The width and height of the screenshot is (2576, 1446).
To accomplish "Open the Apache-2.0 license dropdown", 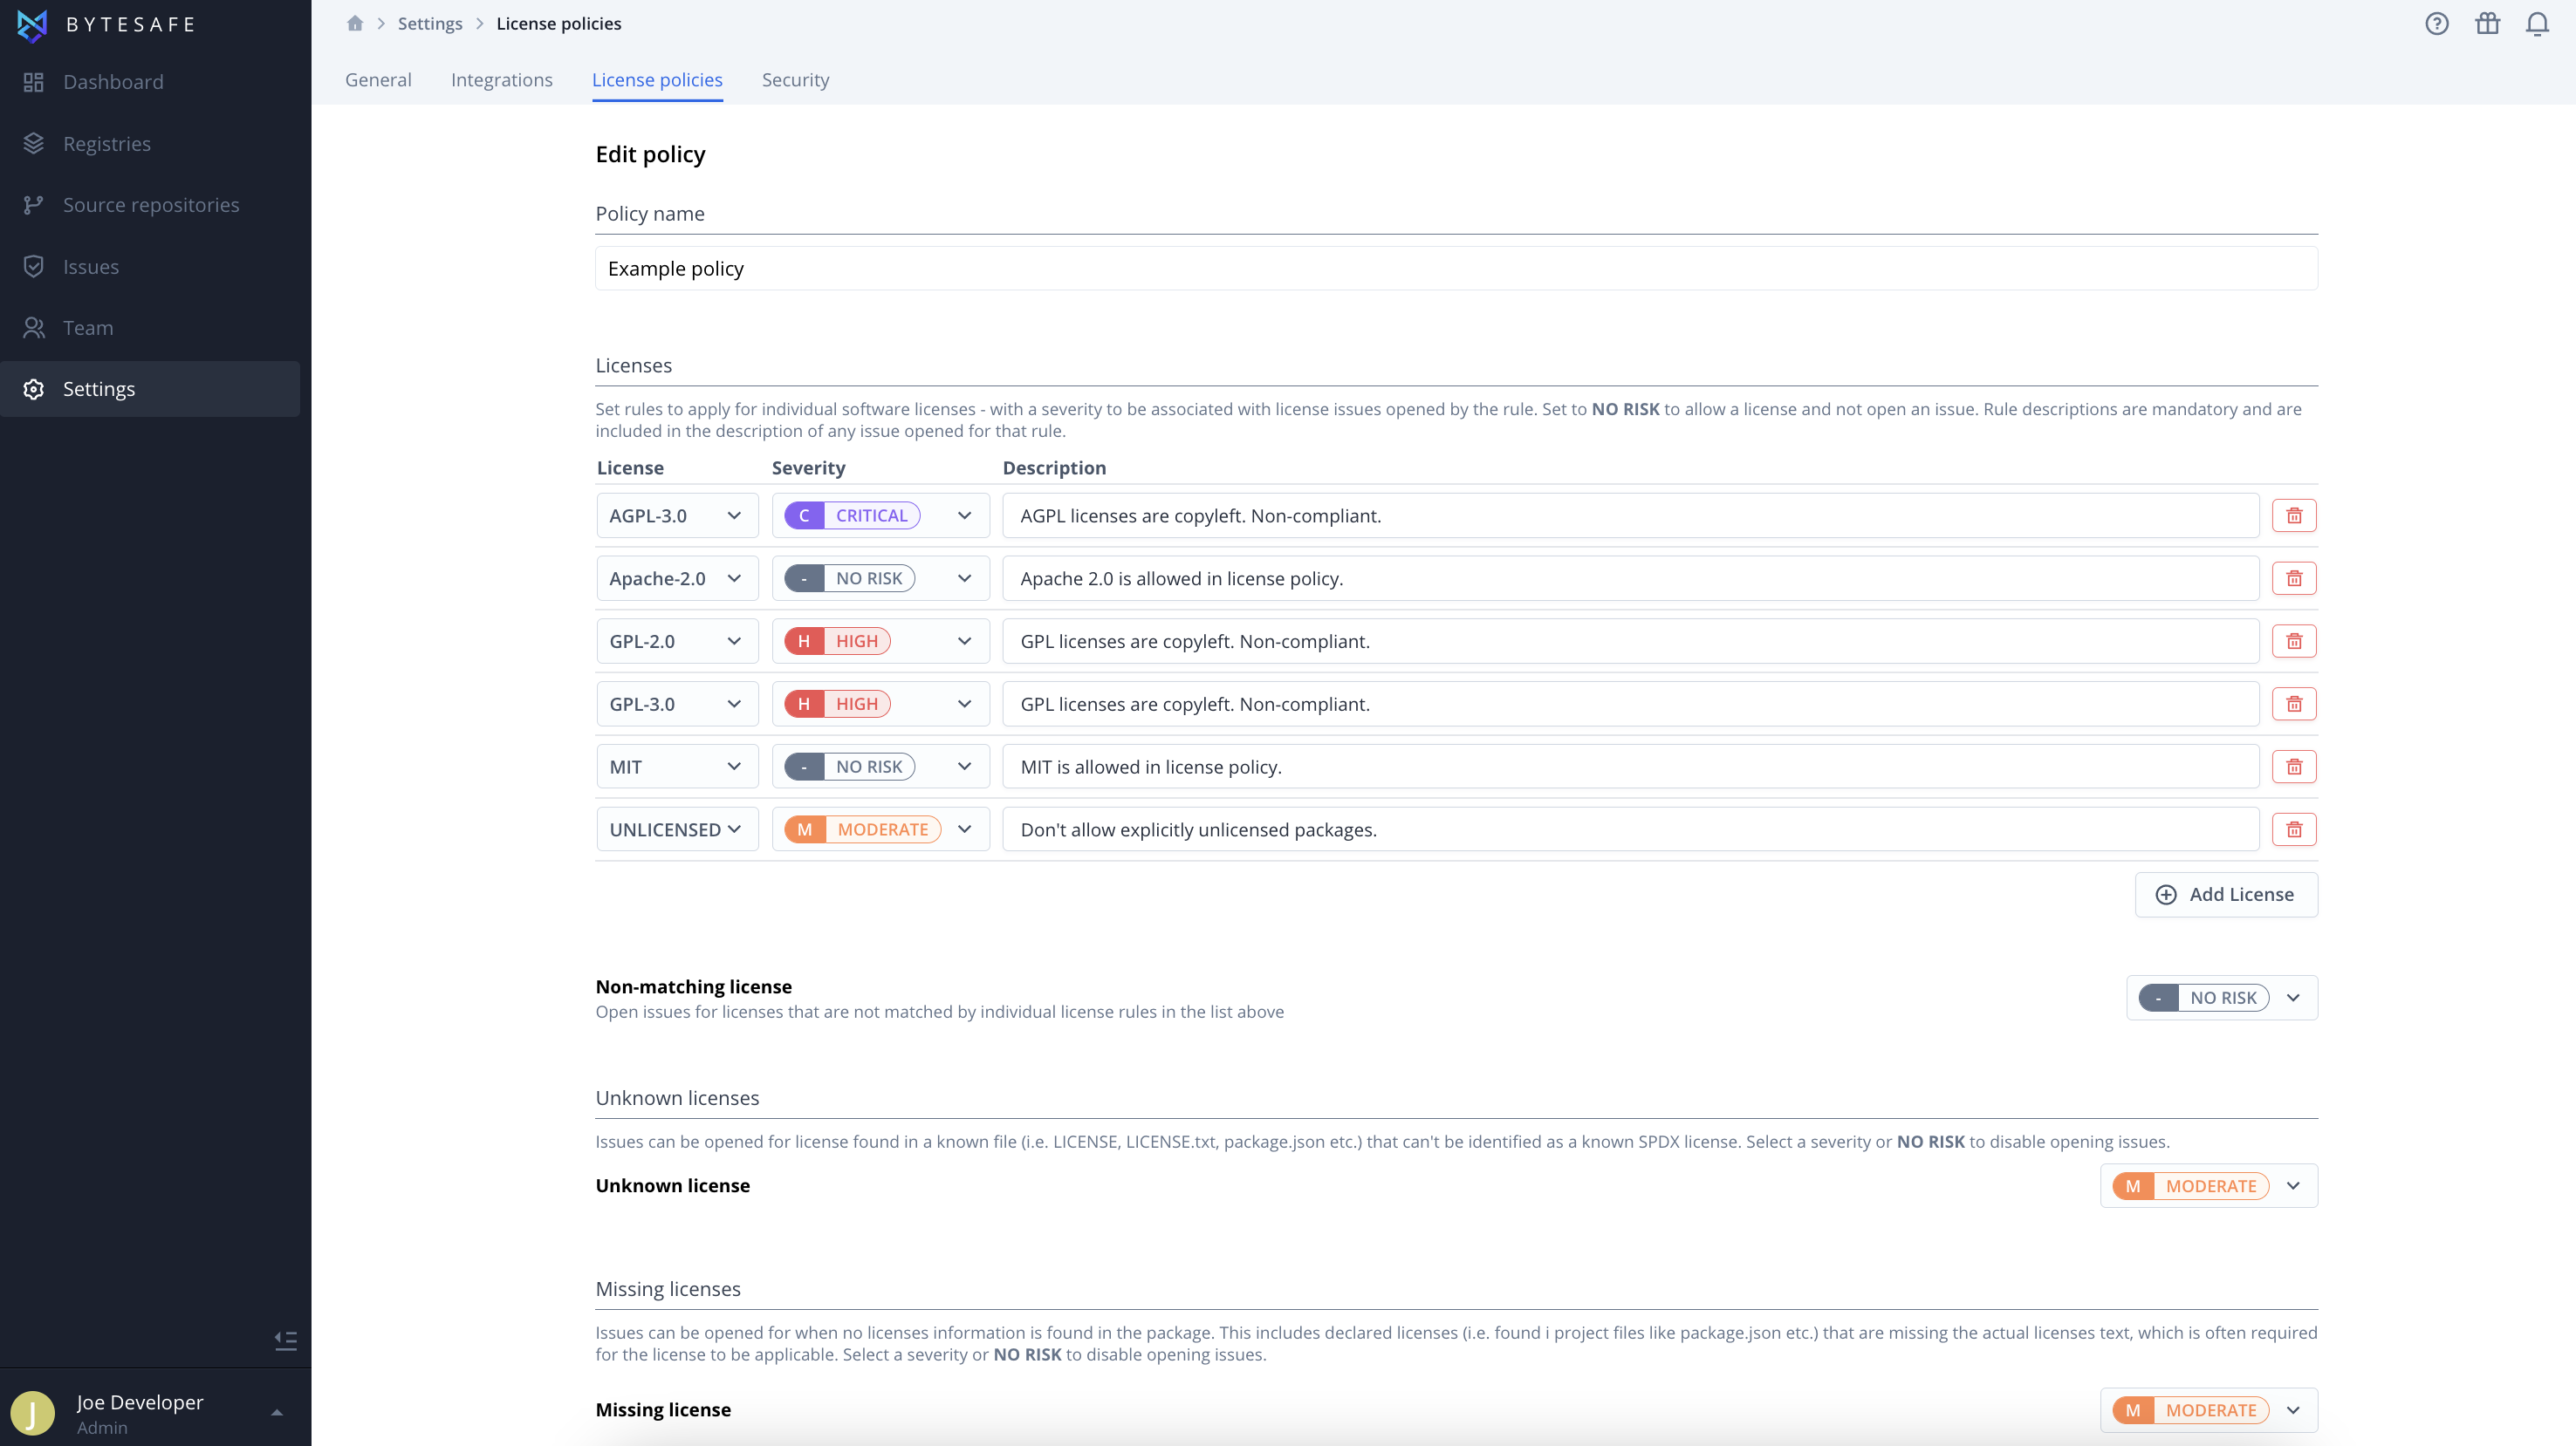I will tap(677, 578).
